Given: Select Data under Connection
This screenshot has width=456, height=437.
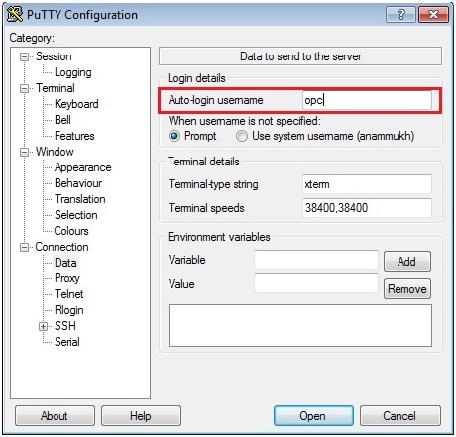Looking at the screenshot, I should click(x=65, y=263).
